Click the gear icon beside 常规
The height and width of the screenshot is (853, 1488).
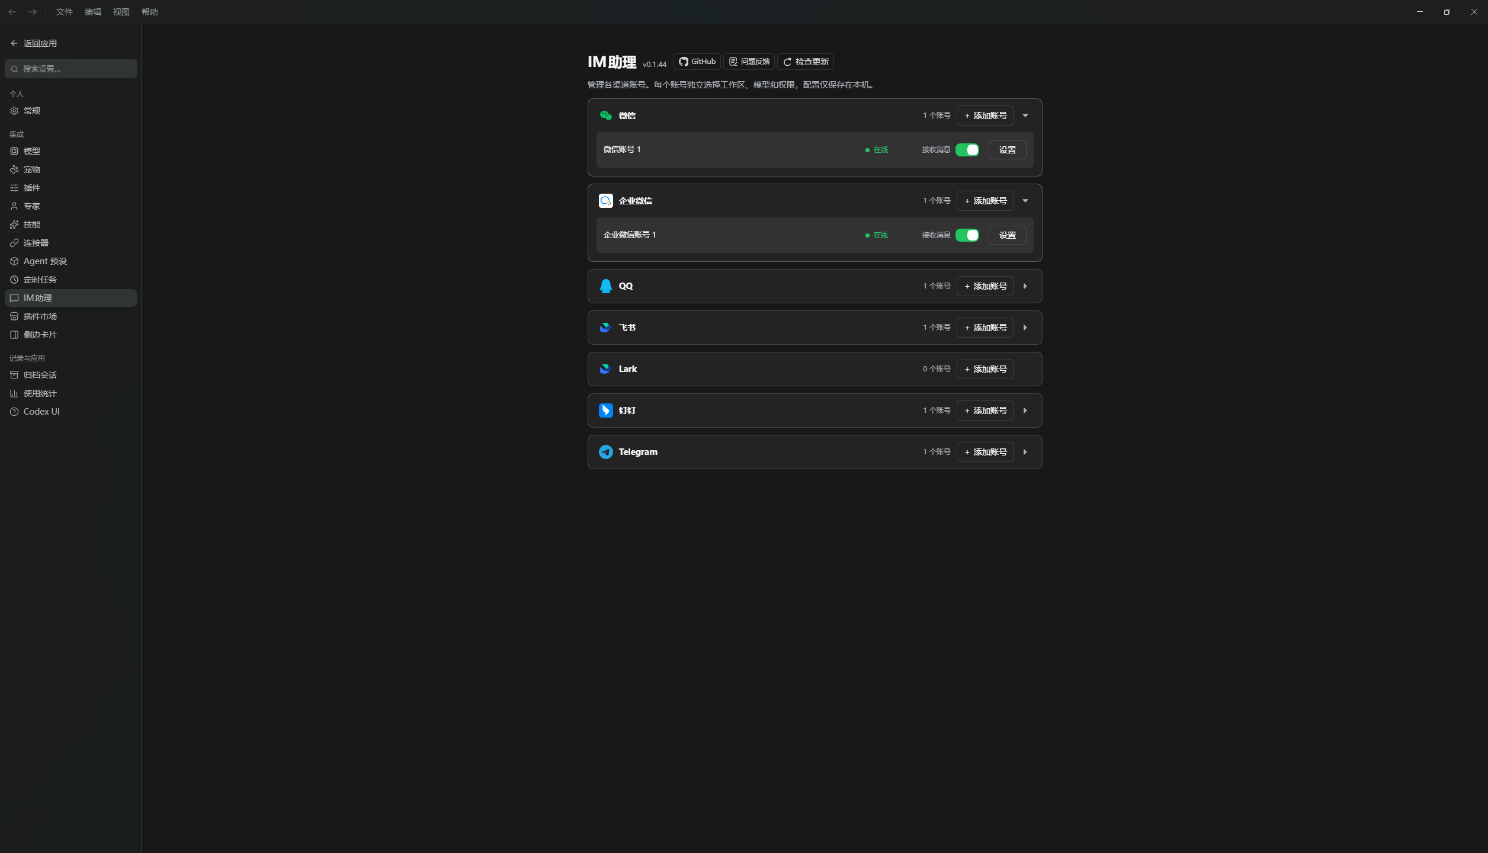(14, 111)
